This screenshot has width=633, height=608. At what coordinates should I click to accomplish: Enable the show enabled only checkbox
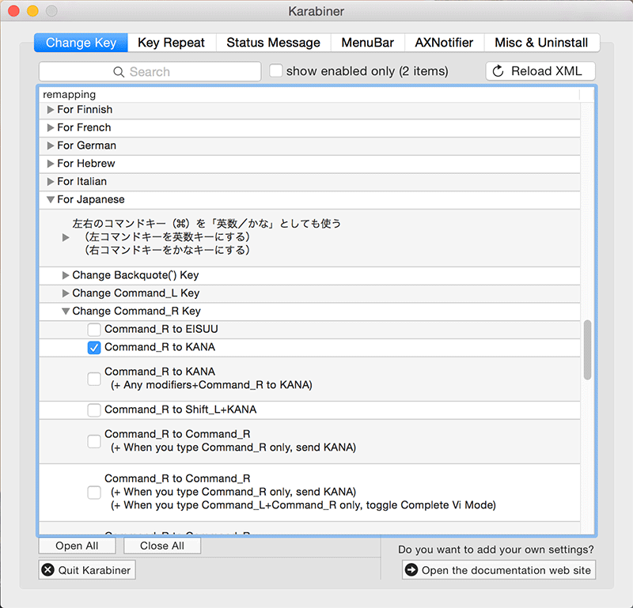coord(275,70)
